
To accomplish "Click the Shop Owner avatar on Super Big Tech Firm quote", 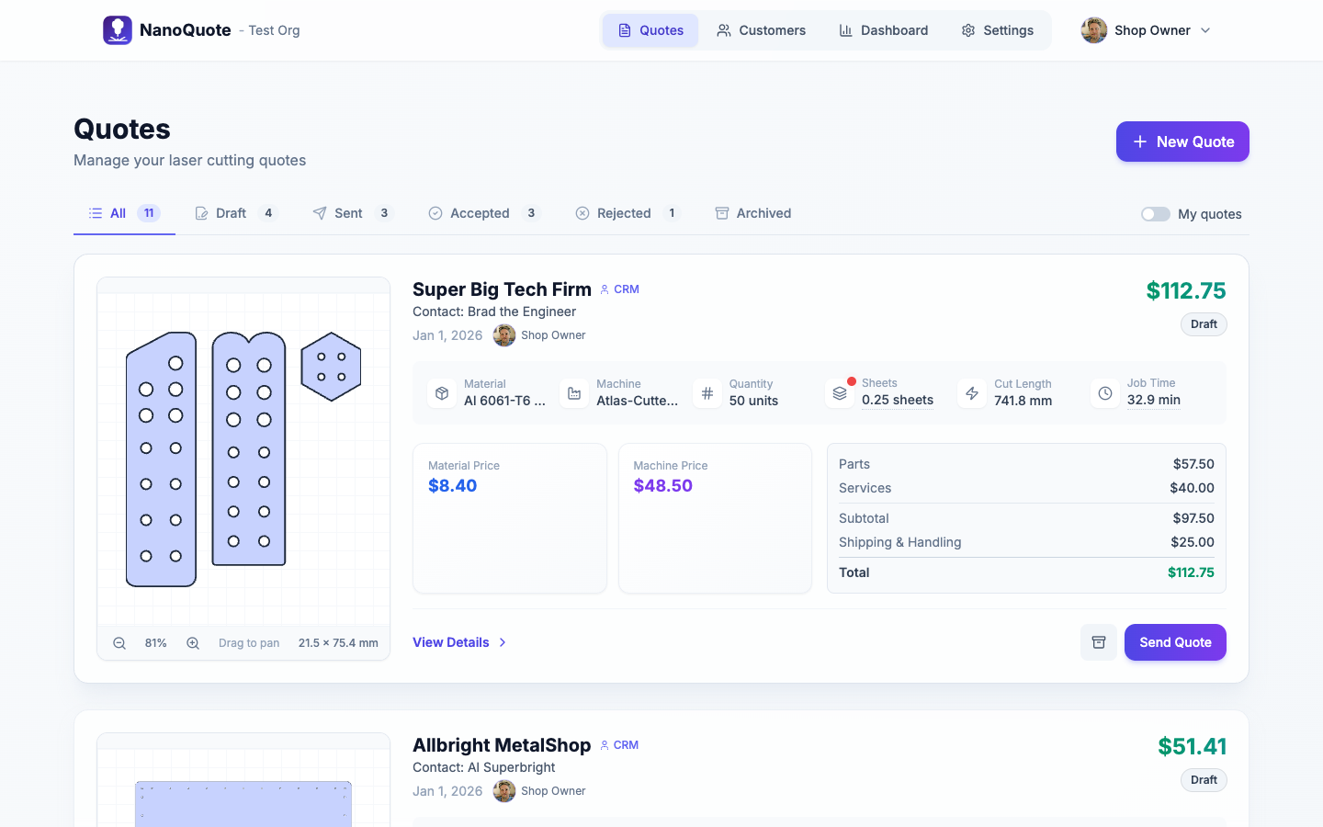I will 504,335.
